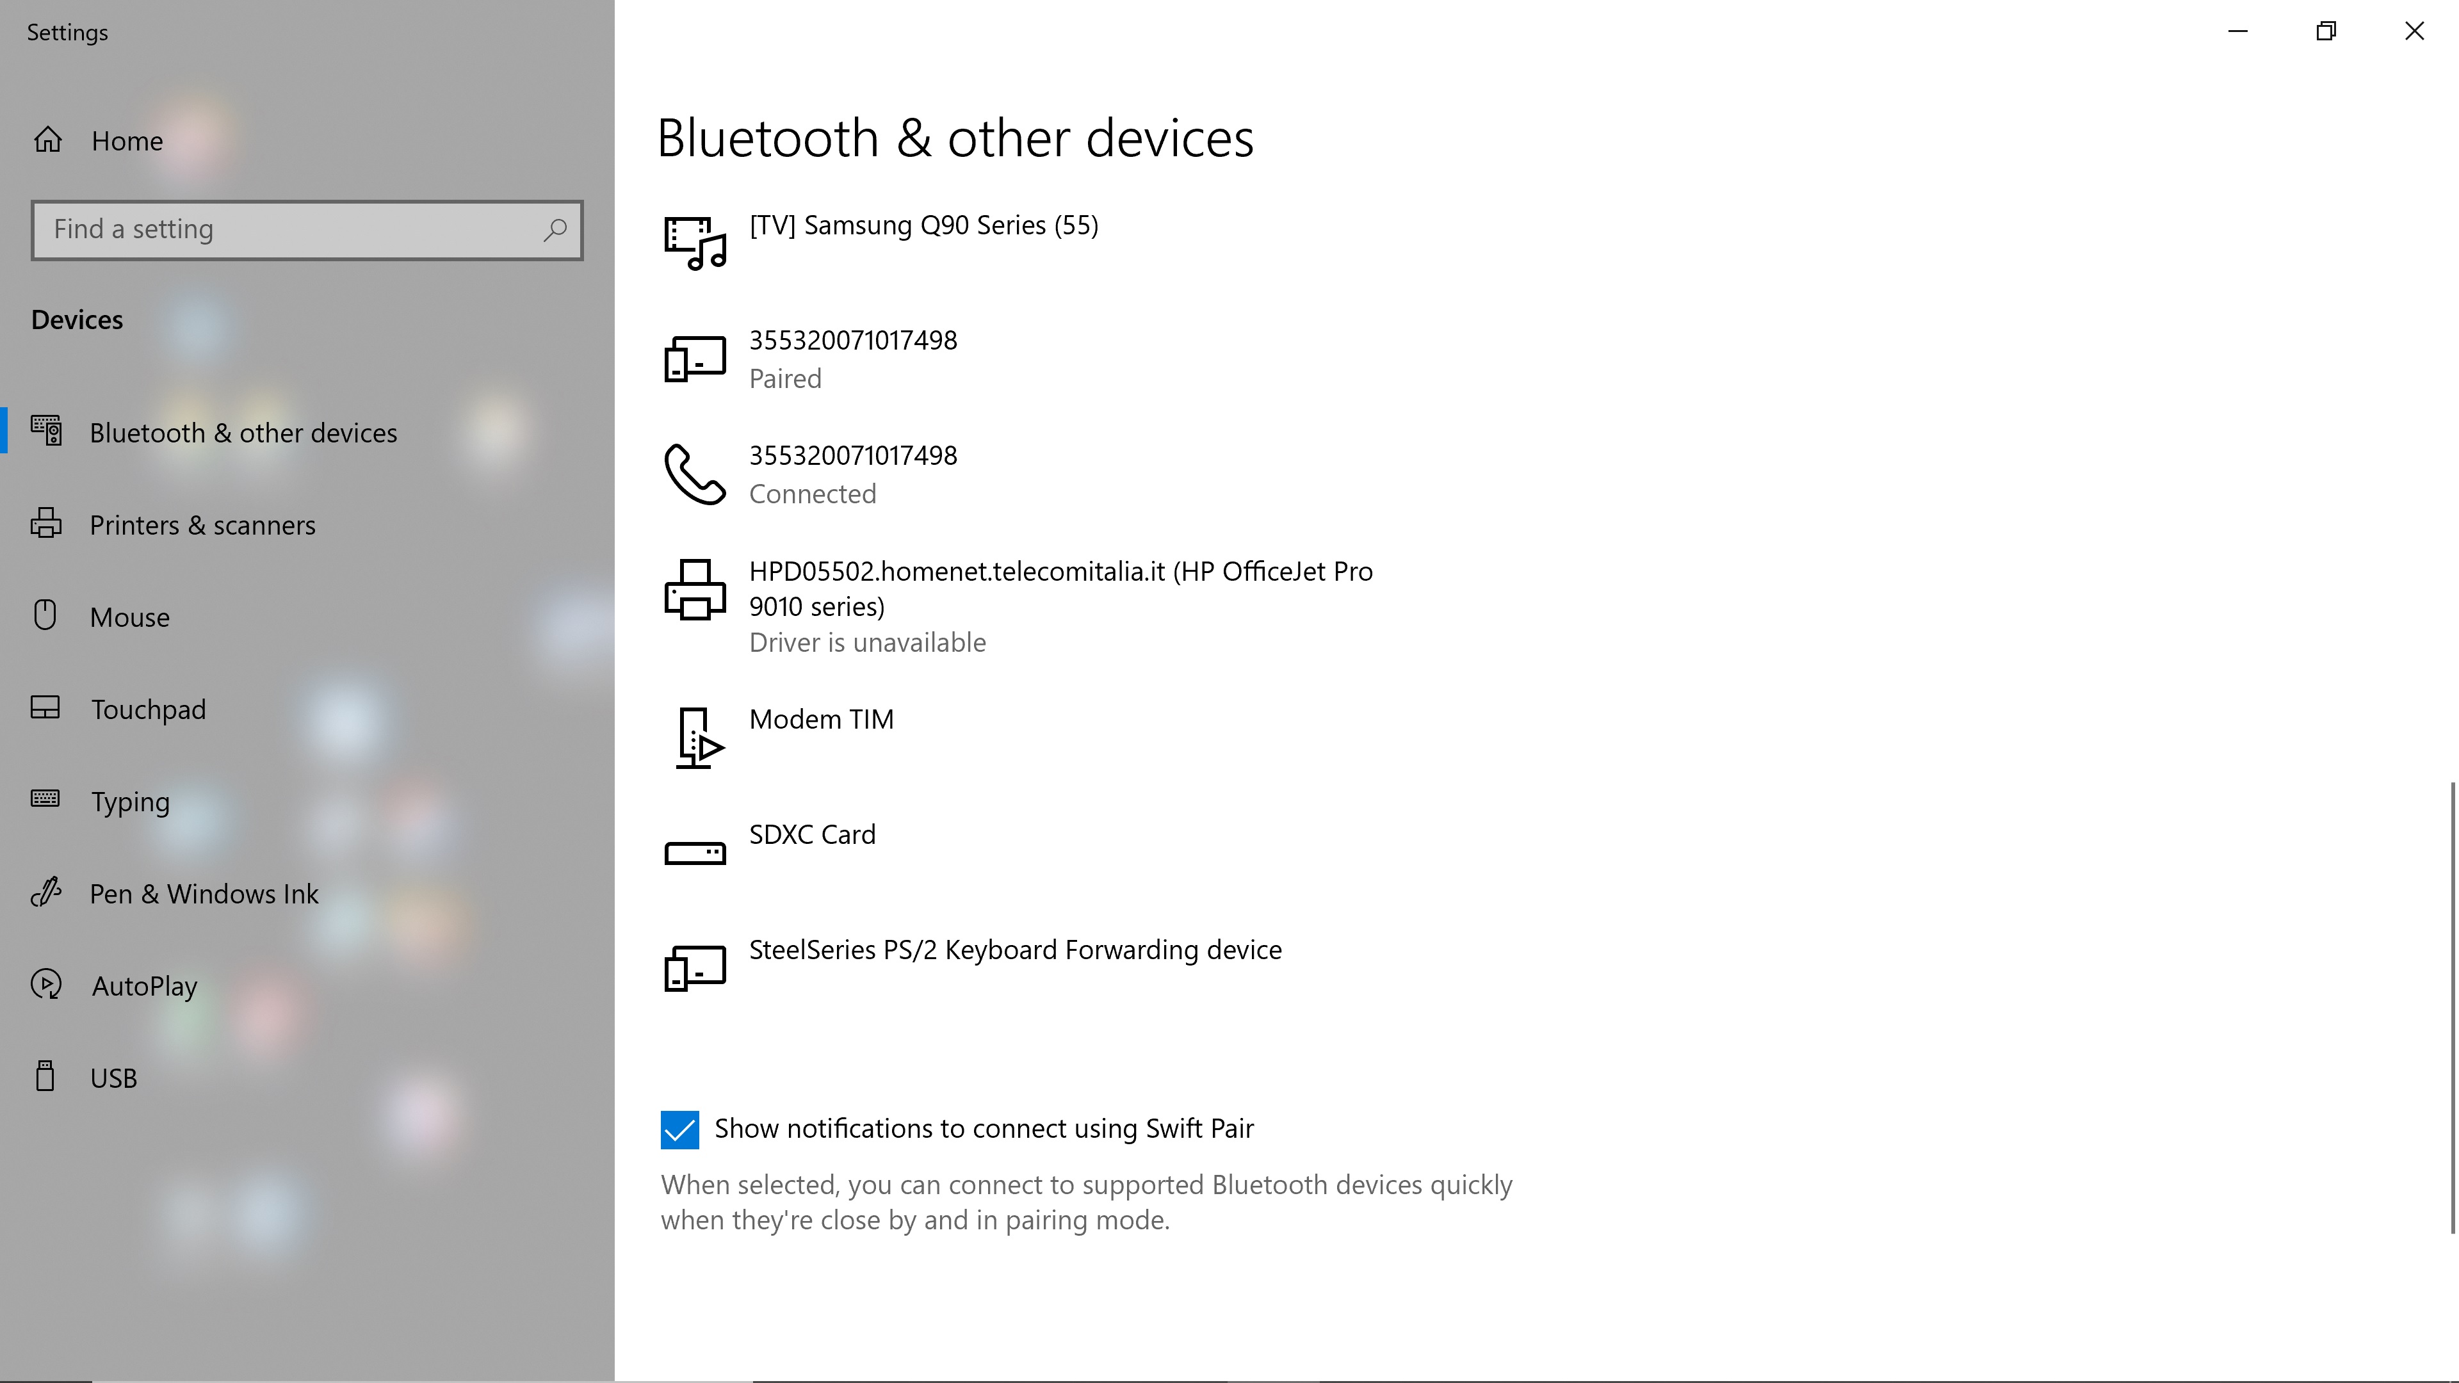Go to Touchpad settings
The image size is (2459, 1383).
coord(148,710)
